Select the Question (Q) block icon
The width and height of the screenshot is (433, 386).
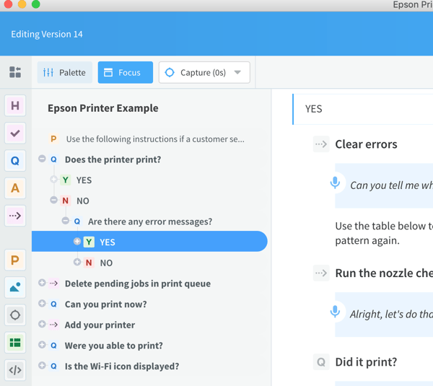[x=15, y=161]
